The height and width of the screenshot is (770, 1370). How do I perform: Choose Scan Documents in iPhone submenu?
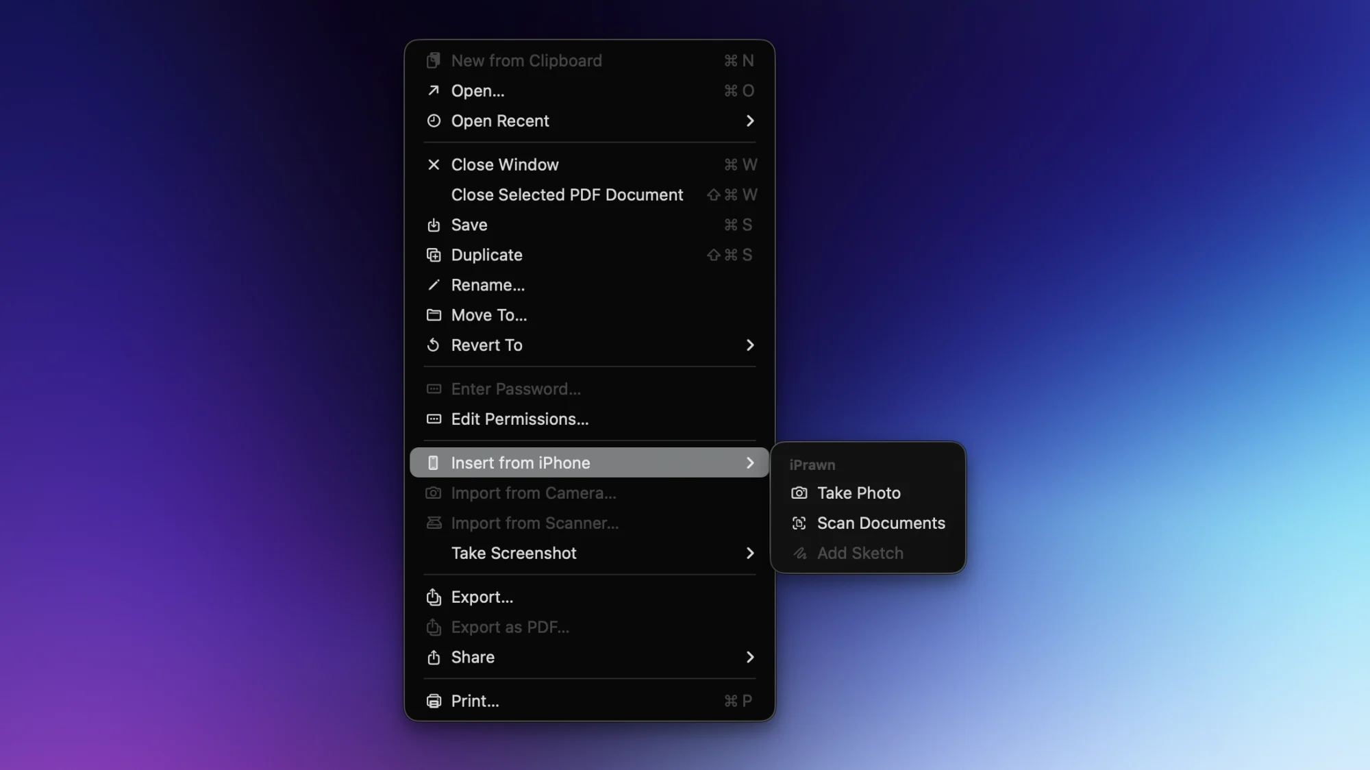[868, 523]
